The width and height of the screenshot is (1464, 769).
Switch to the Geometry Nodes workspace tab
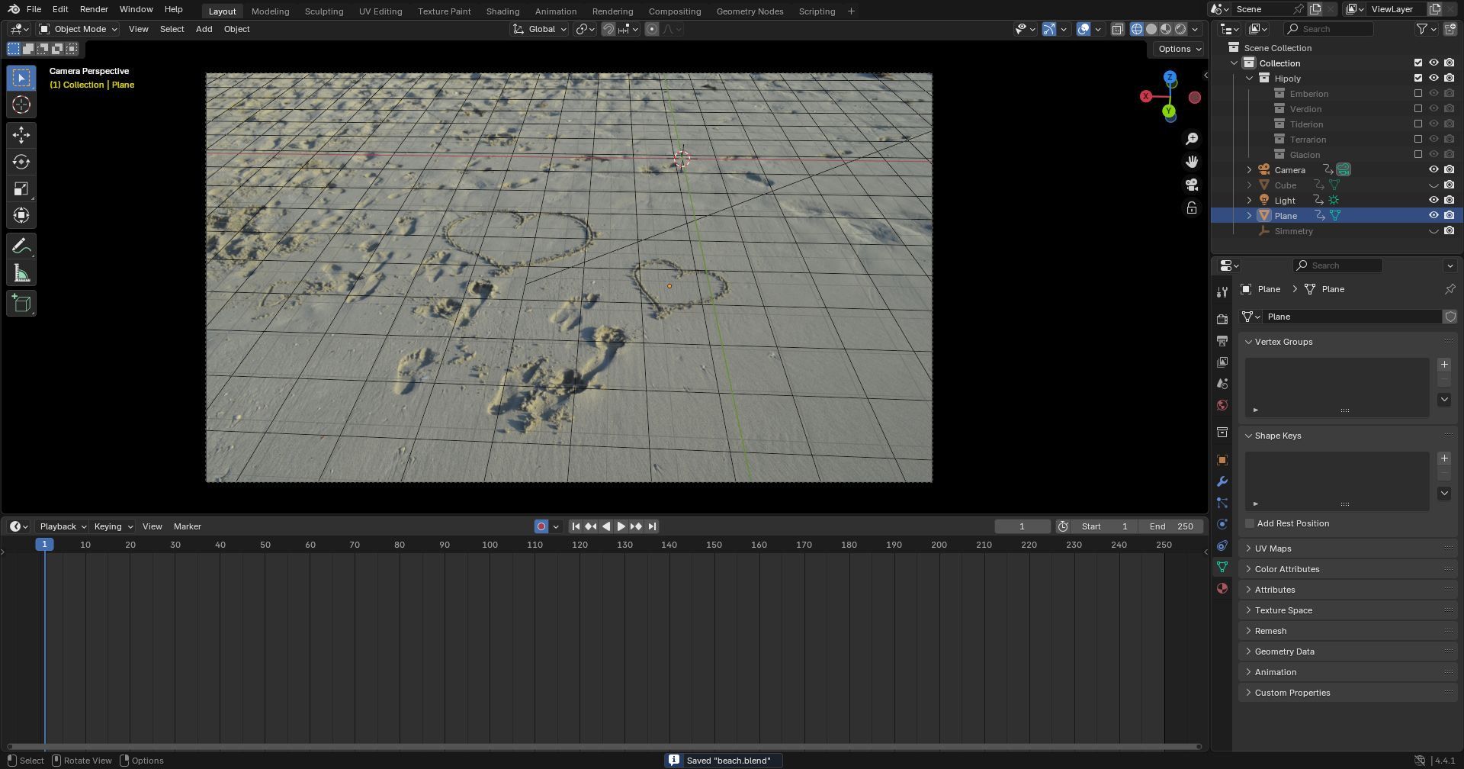[750, 11]
